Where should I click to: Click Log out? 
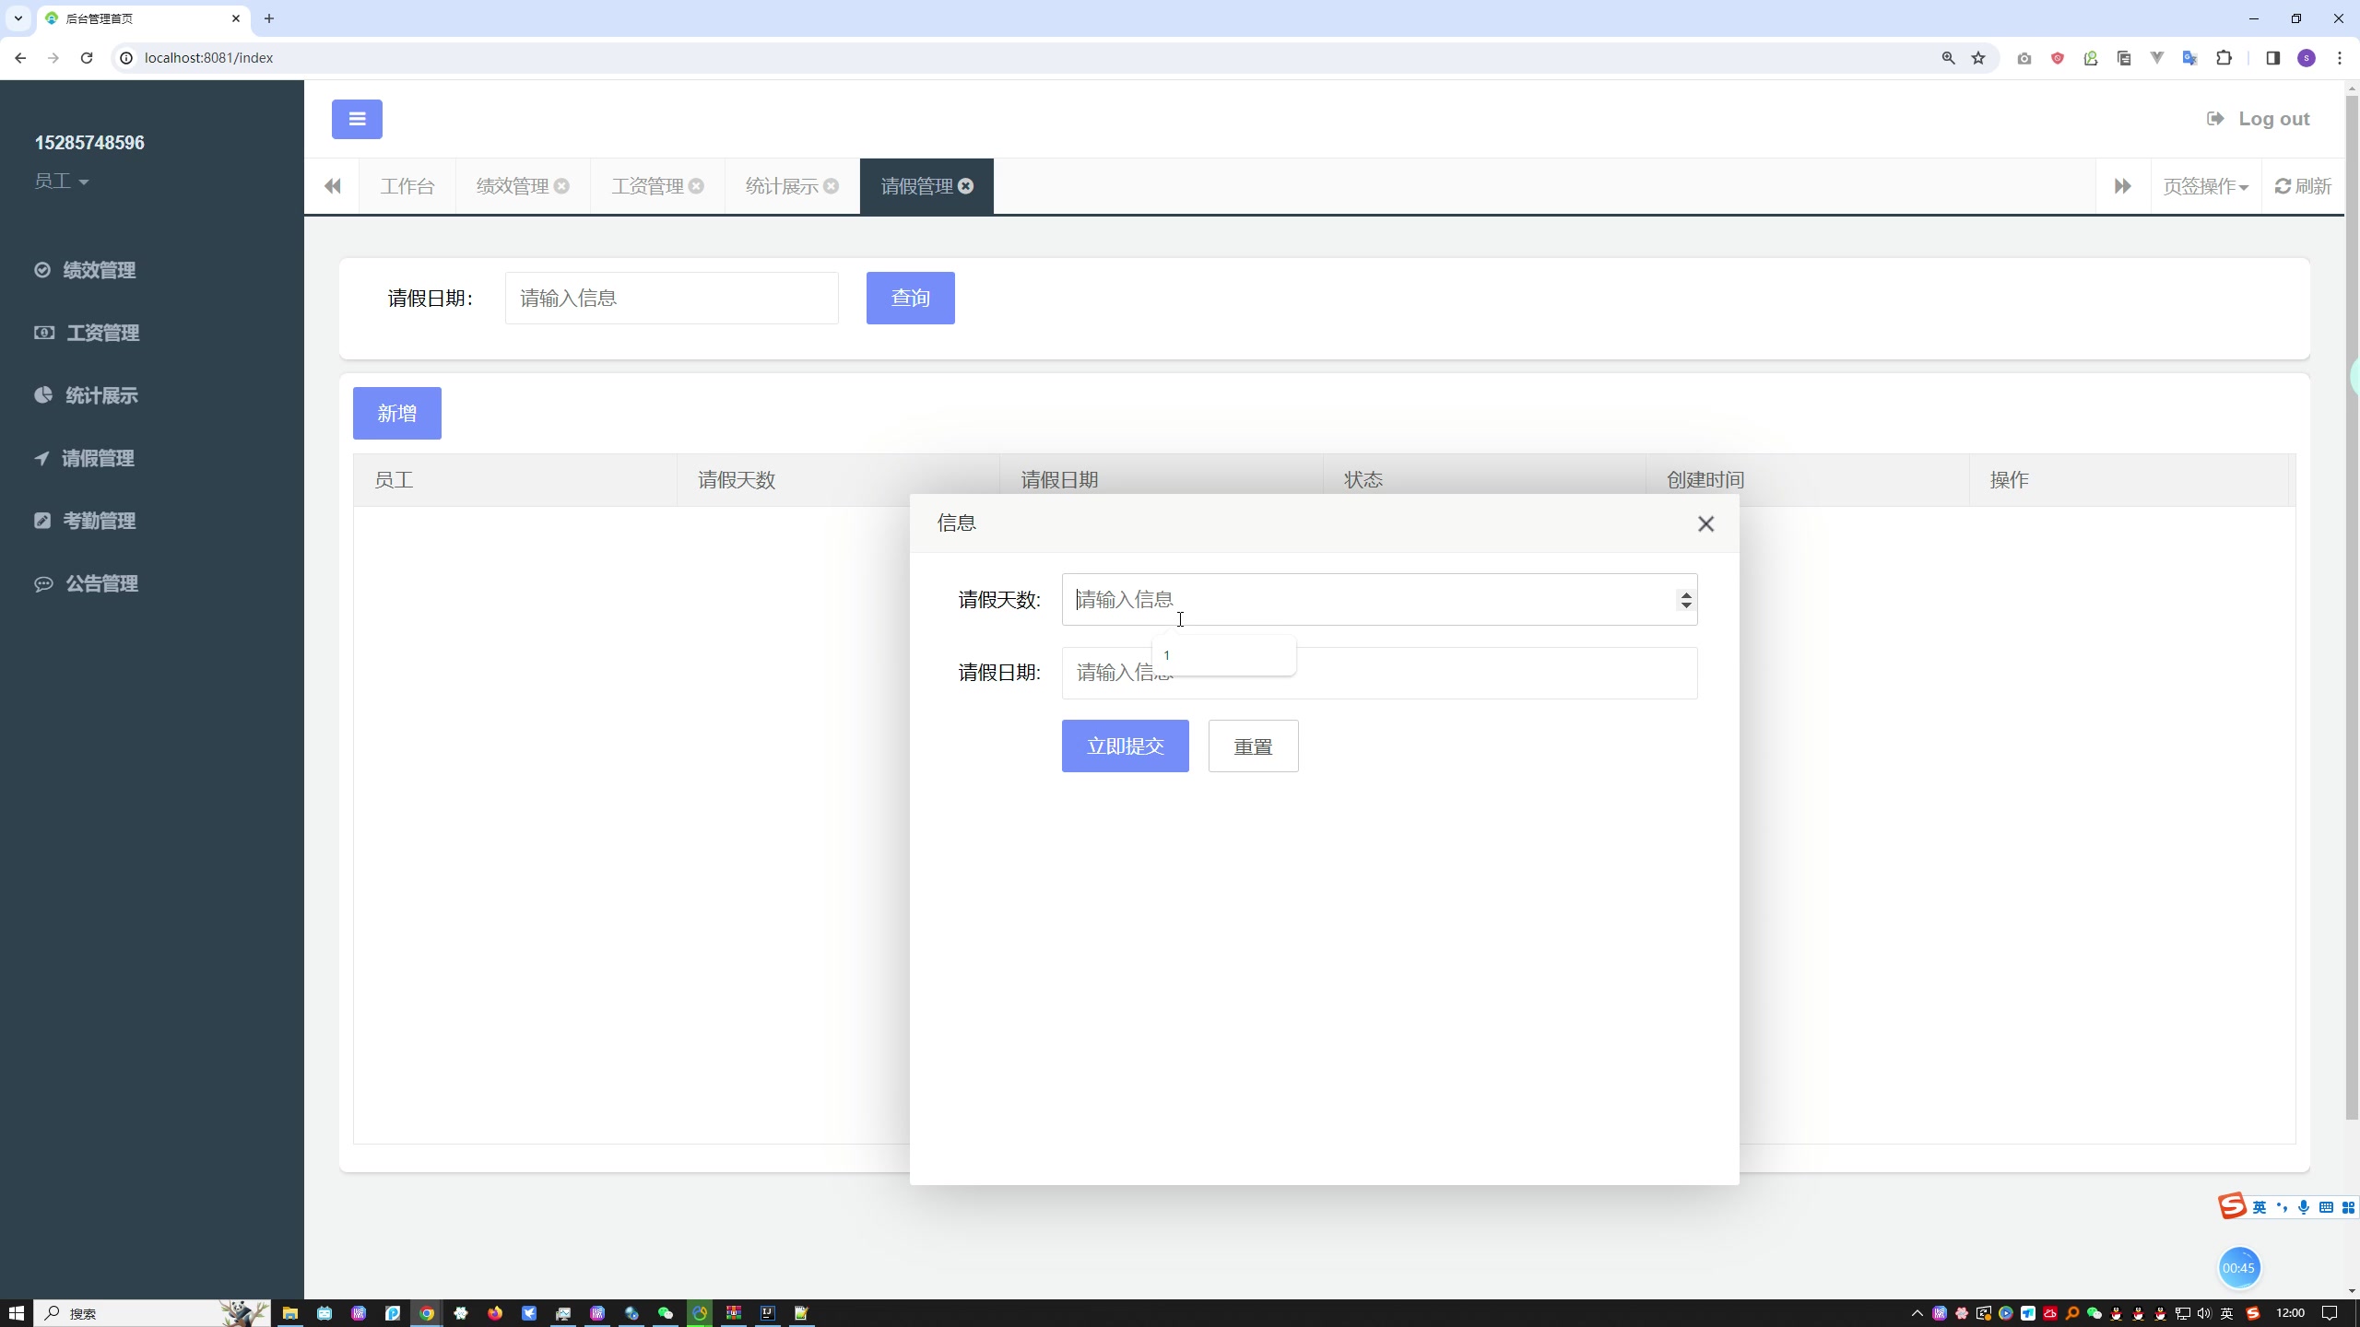coord(2258,119)
